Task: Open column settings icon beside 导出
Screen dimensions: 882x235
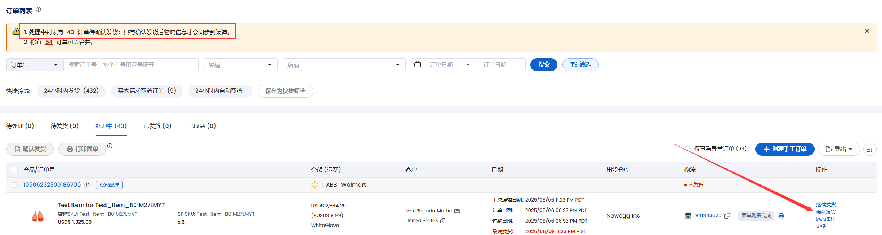Action: (x=870, y=149)
